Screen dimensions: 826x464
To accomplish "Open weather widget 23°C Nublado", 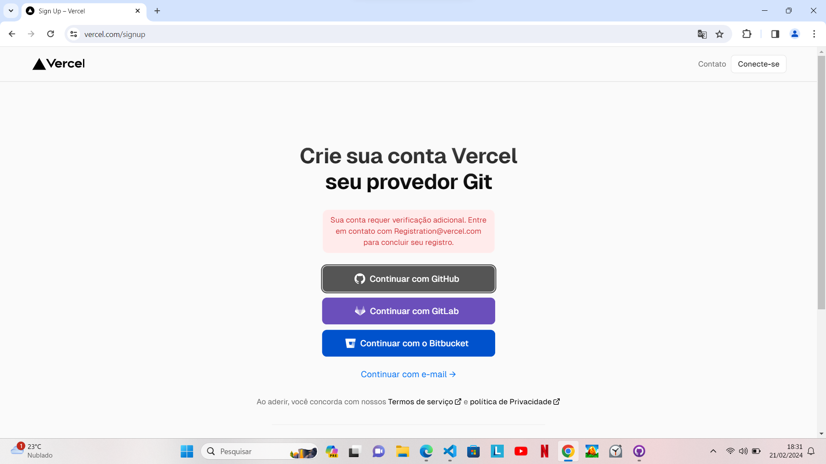I will 32,451.
